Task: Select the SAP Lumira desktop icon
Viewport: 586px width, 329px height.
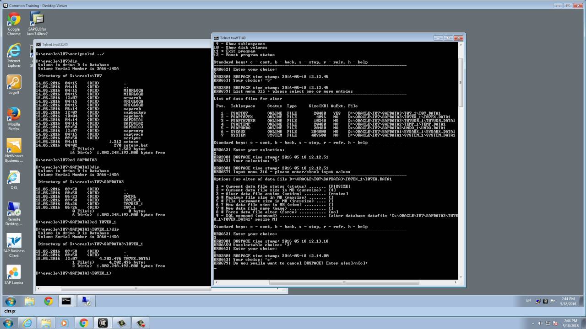Action: [x=14, y=275]
